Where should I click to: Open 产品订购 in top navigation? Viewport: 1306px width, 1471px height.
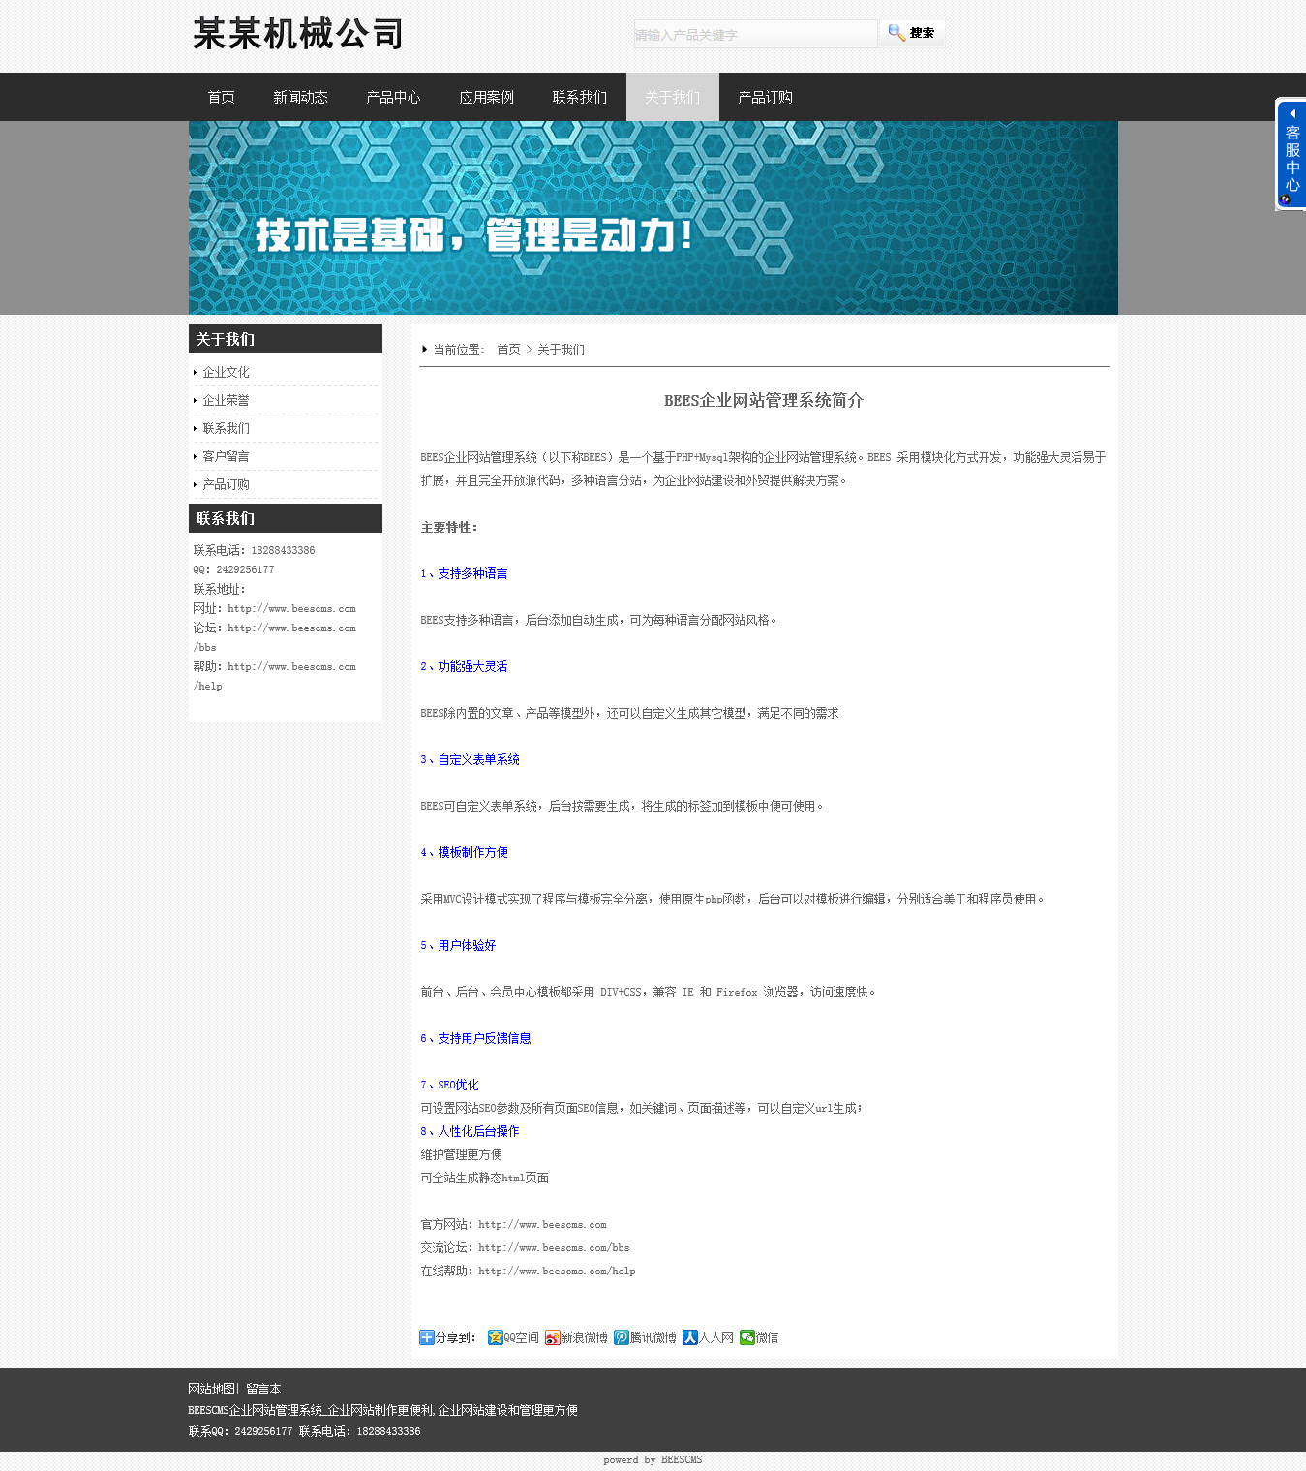pyautogui.click(x=766, y=97)
